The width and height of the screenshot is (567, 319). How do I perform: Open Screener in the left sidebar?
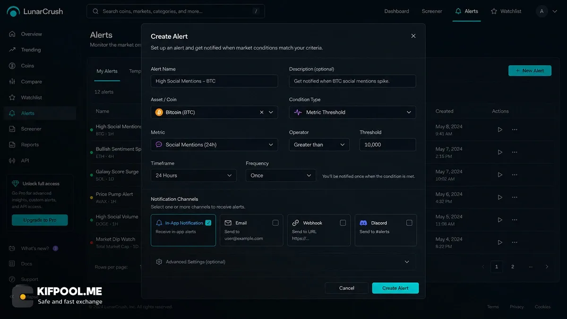pyautogui.click(x=31, y=129)
